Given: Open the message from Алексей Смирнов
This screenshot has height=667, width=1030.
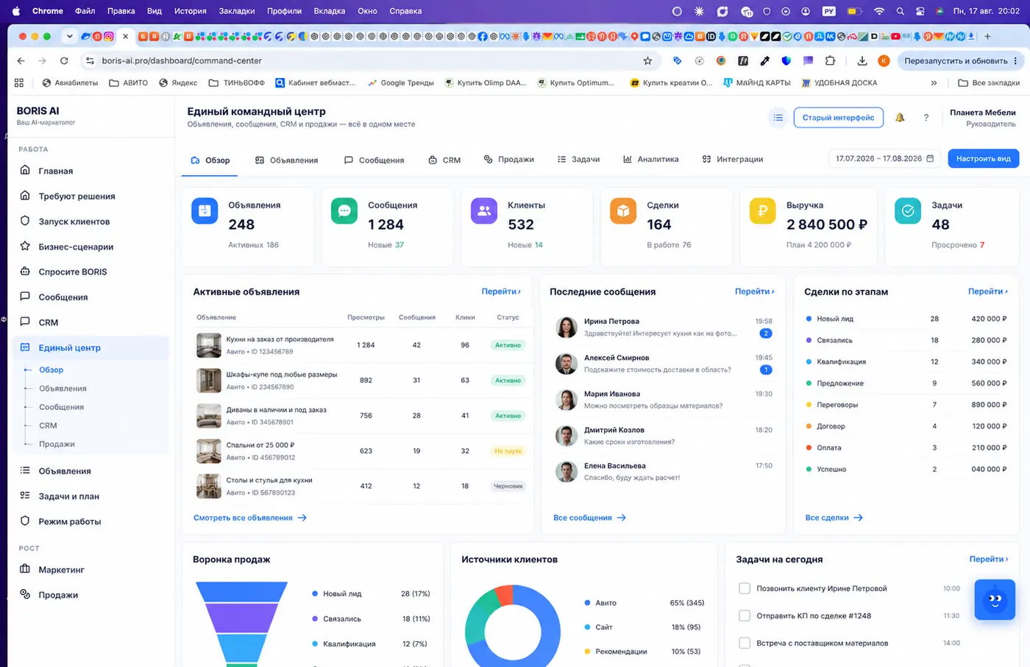Looking at the screenshot, I should (x=662, y=364).
